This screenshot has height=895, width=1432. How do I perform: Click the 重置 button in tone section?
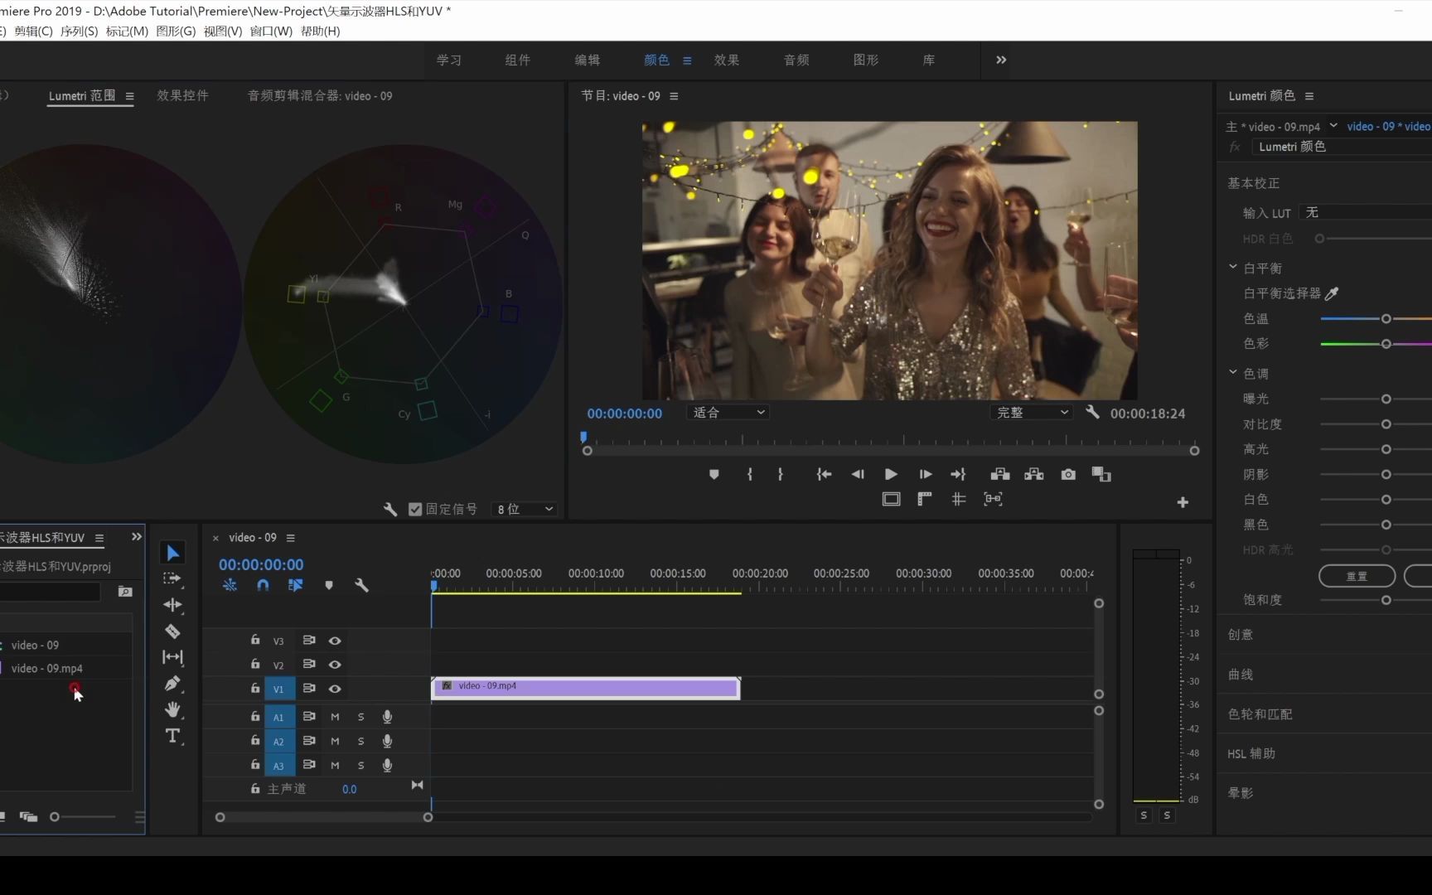(x=1357, y=576)
